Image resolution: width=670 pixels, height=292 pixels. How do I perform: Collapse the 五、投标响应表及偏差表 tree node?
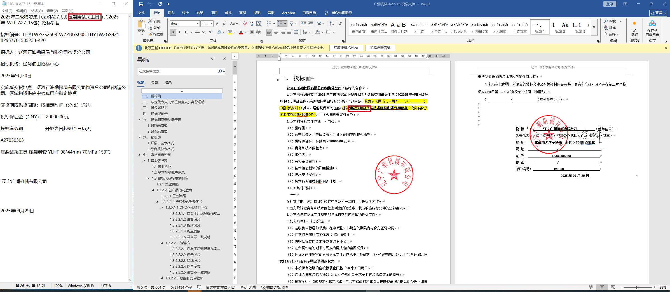coord(140,120)
